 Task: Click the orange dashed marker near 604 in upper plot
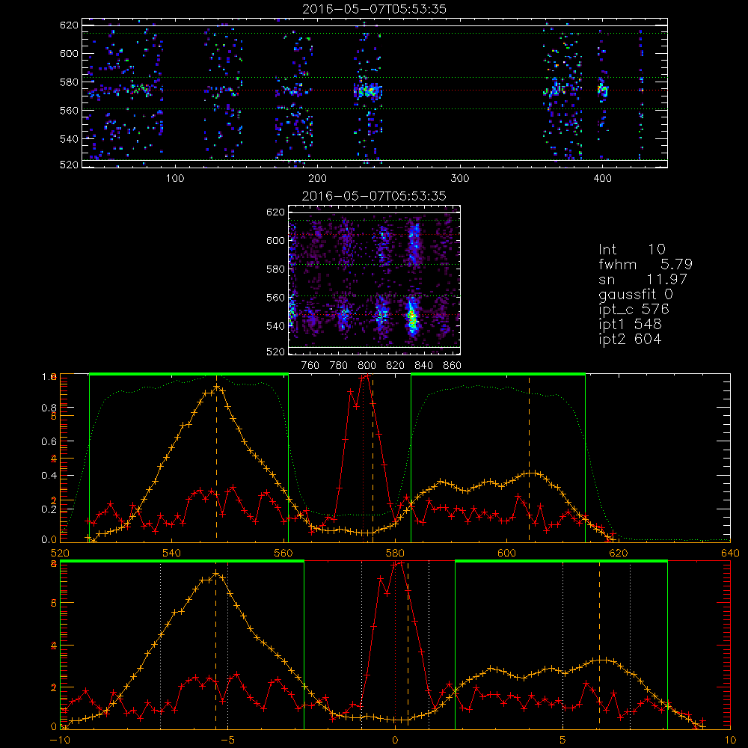(x=529, y=458)
